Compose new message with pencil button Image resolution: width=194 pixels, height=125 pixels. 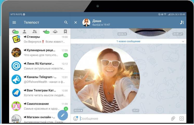coord(63,115)
